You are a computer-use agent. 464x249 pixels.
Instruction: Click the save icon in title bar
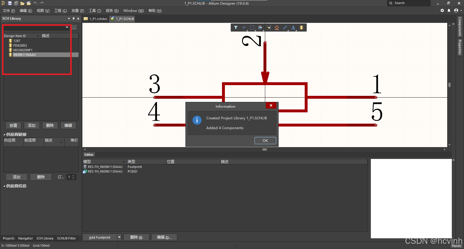10,3
